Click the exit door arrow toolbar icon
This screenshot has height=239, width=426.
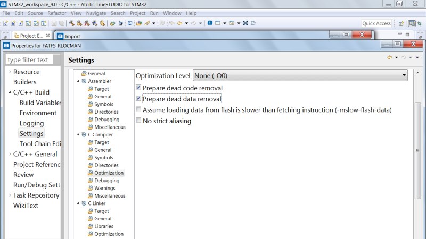pos(253,23)
